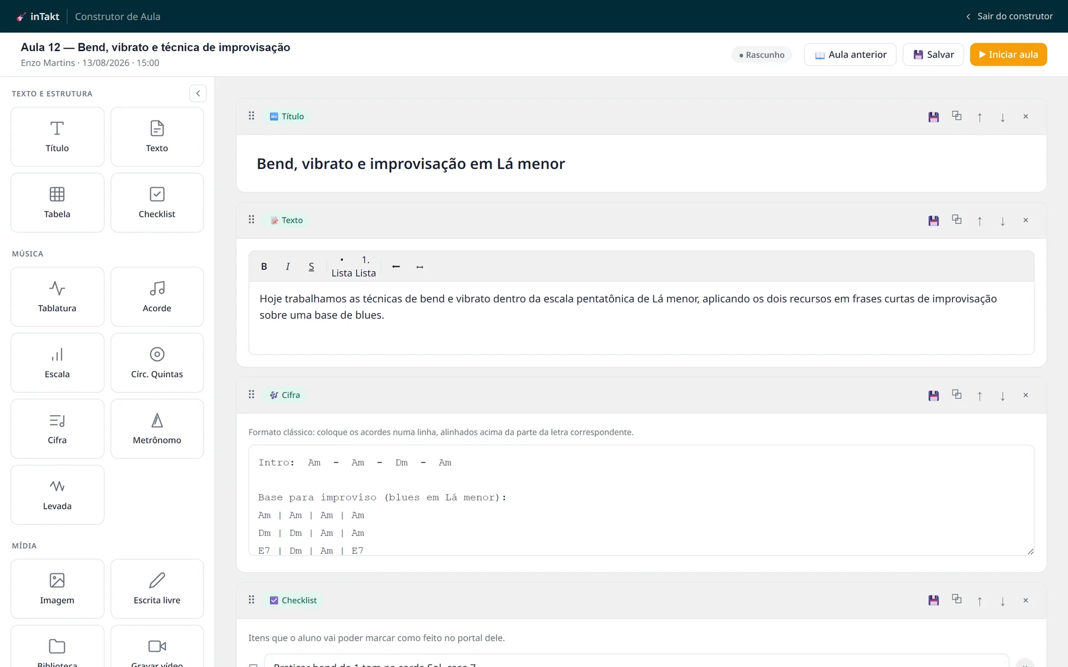1068x667 pixels.
Task: Add an Acorde block
Action: click(157, 296)
